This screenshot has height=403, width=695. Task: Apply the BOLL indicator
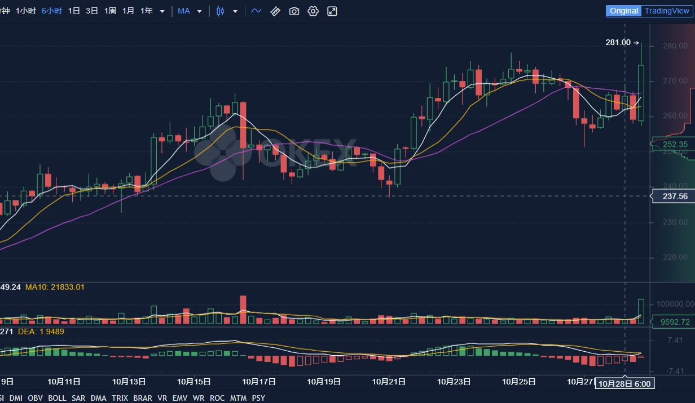tap(57, 398)
